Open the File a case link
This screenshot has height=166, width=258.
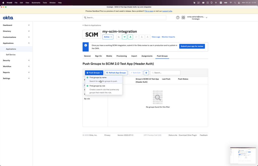click(149, 11)
